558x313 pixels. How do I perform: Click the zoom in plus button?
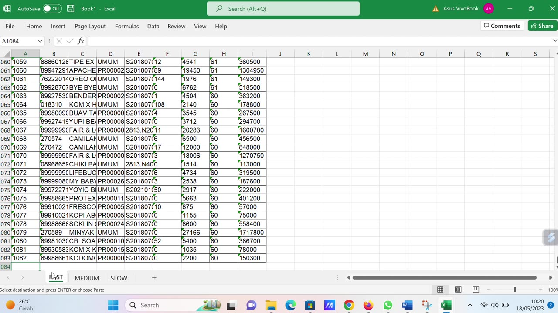pyautogui.click(x=541, y=290)
